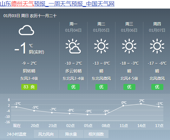Select the 周四 day heading

point(157,24)
